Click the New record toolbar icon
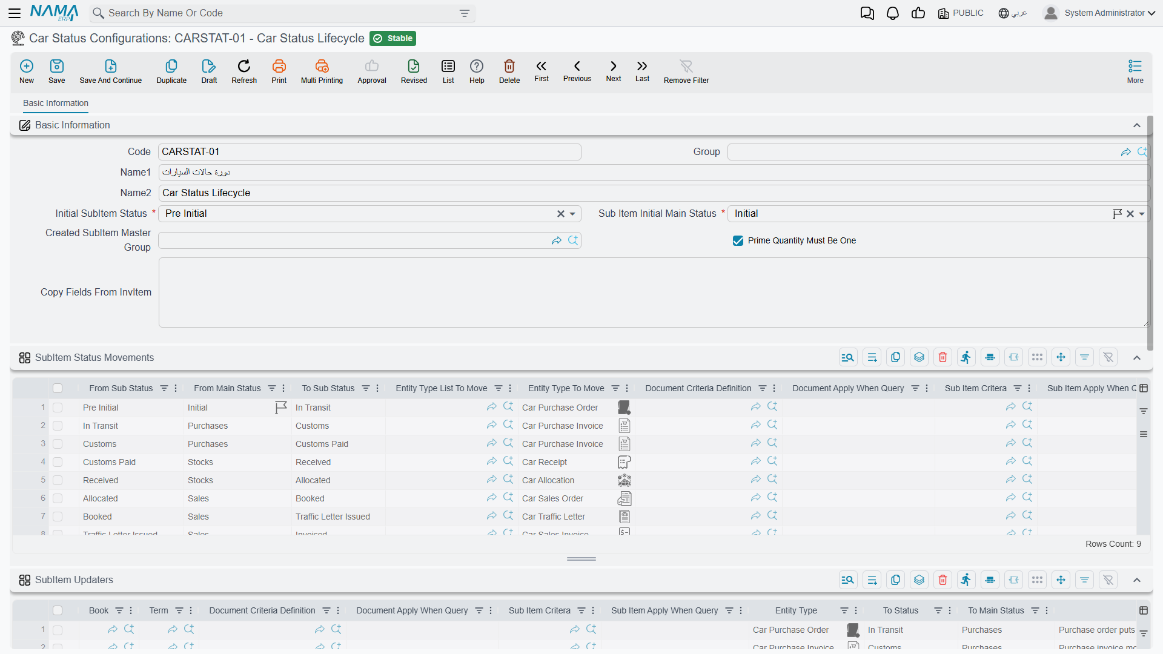The image size is (1163, 654). (27, 71)
